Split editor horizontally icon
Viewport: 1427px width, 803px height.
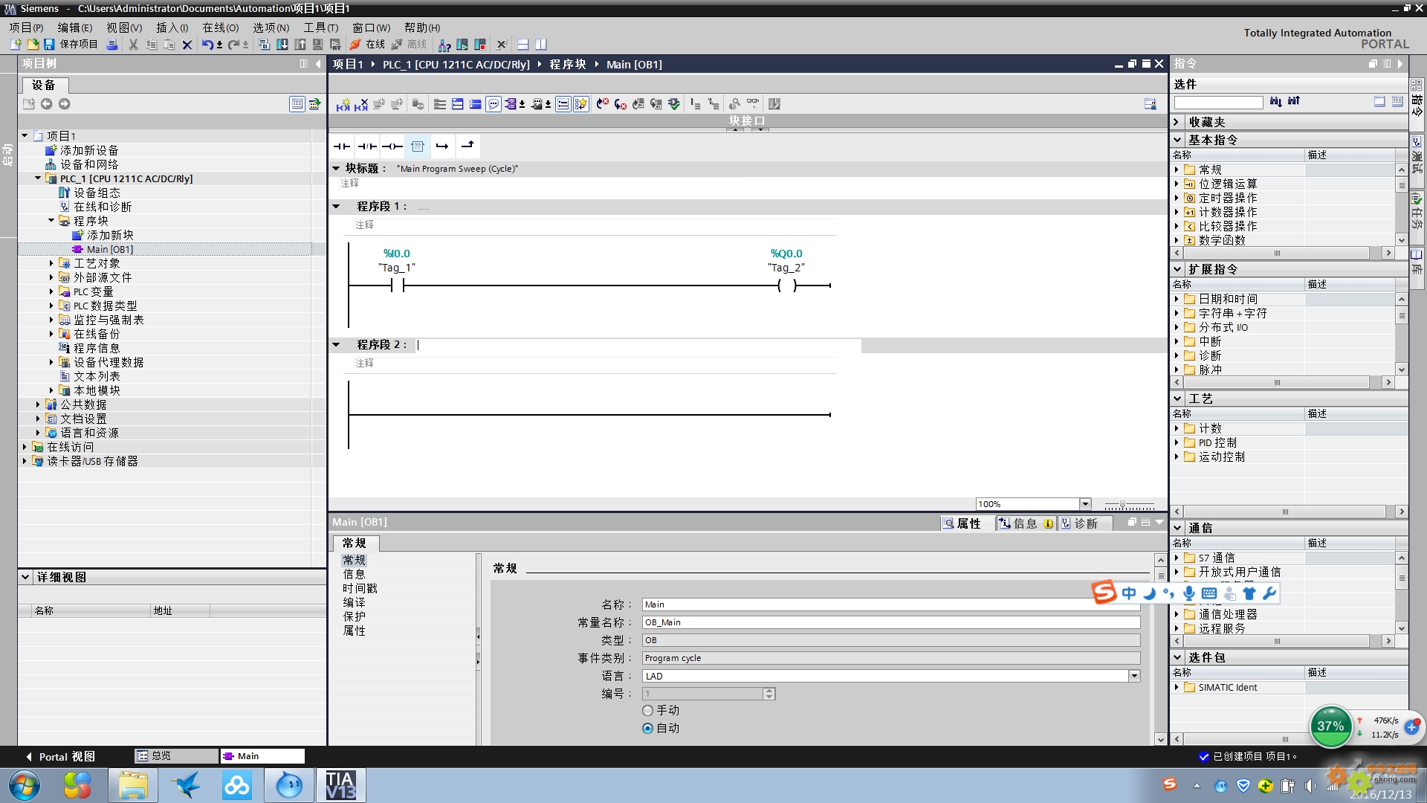(523, 45)
